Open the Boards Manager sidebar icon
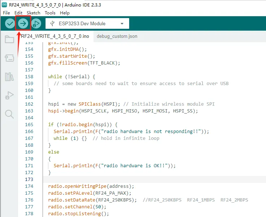 tap(9, 58)
